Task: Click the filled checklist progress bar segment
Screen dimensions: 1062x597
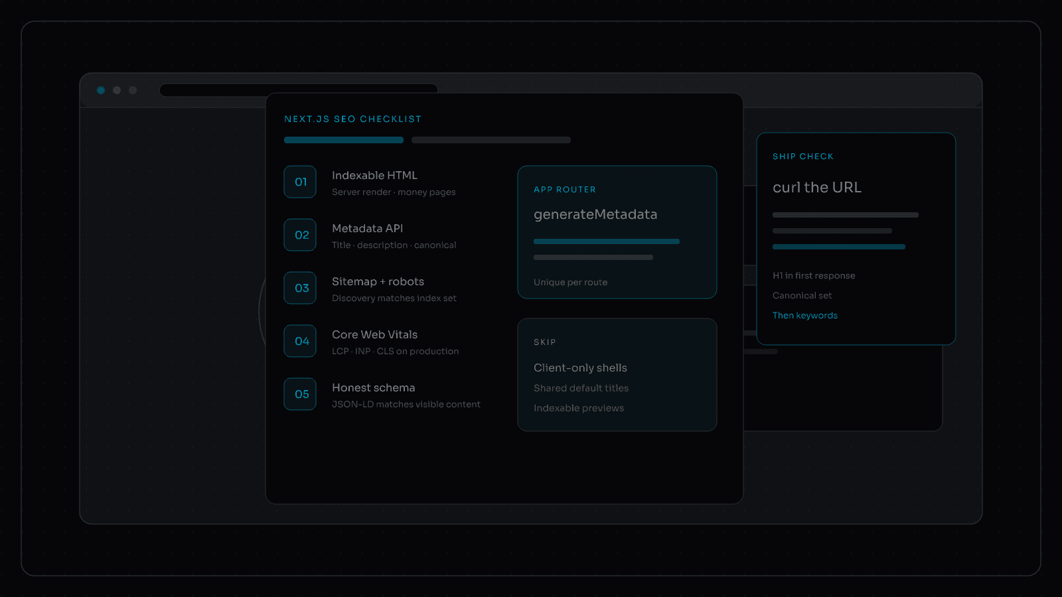Action: click(344, 140)
